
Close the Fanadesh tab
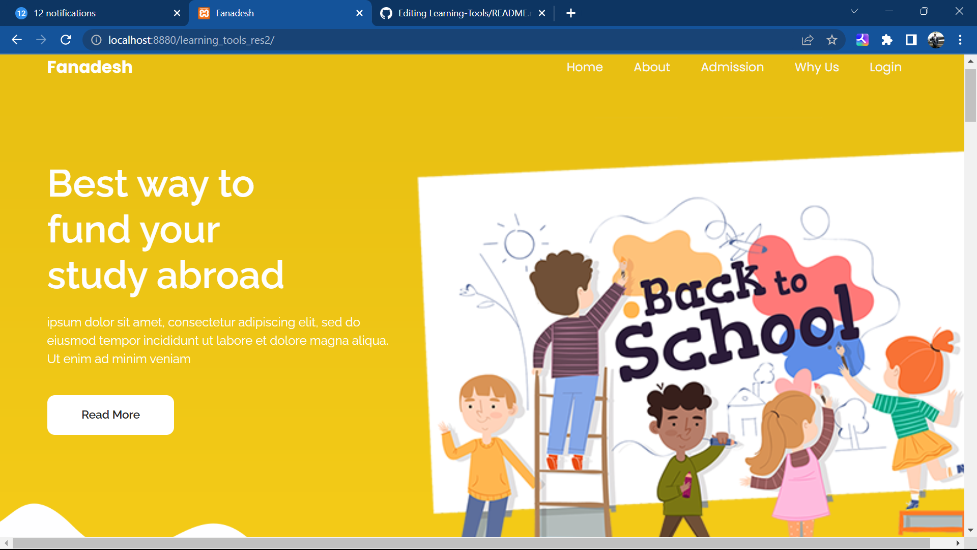coord(359,13)
